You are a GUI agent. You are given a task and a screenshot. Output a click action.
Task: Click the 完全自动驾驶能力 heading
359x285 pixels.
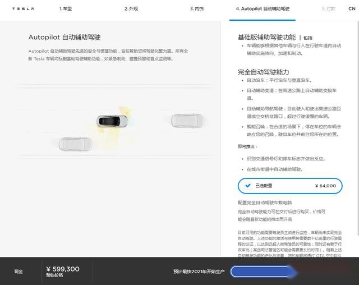[263, 72]
